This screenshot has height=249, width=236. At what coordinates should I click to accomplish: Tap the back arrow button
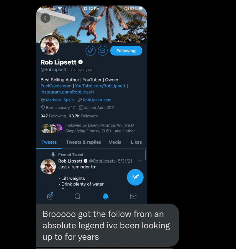pos(45,18)
